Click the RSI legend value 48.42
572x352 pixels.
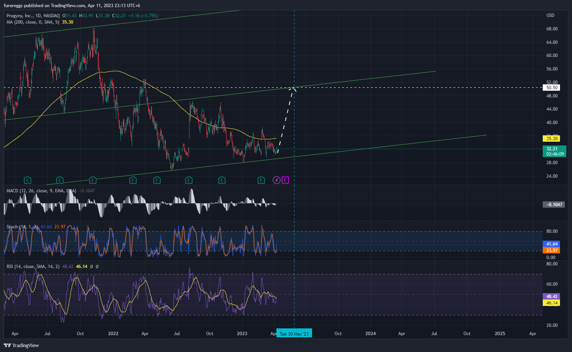pyautogui.click(x=68, y=267)
